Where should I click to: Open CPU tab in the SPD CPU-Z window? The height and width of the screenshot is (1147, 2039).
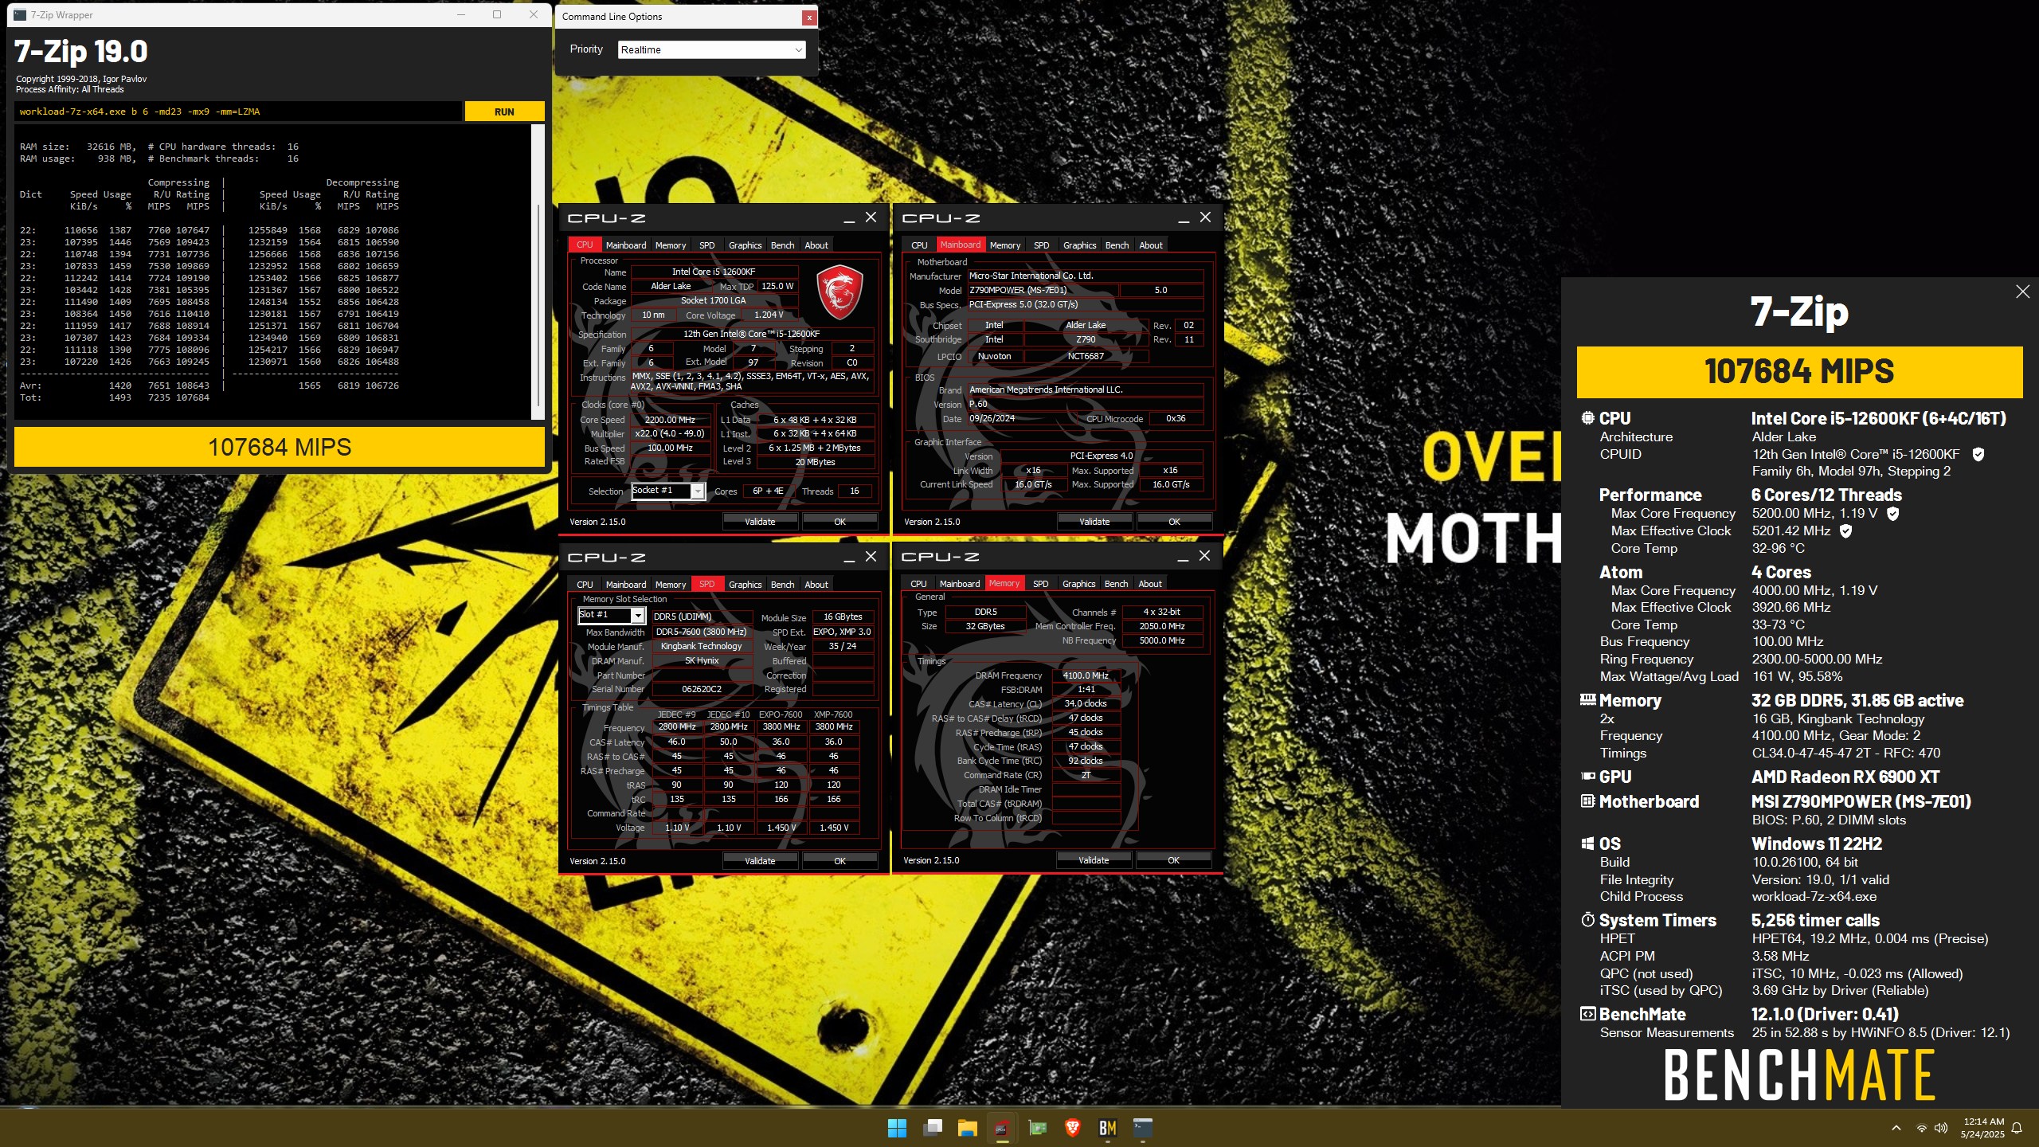(x=585, y=585)
